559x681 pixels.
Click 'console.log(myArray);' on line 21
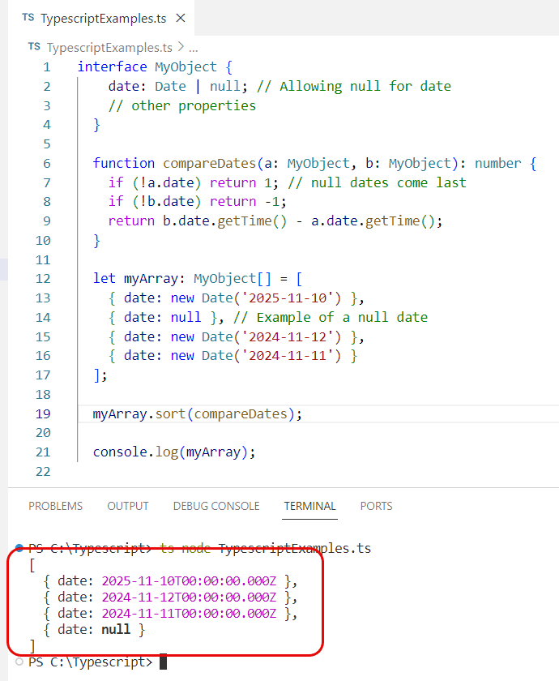point(174,452)
